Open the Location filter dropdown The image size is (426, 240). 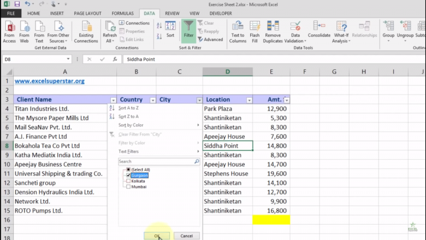click(x=249, y=100)
